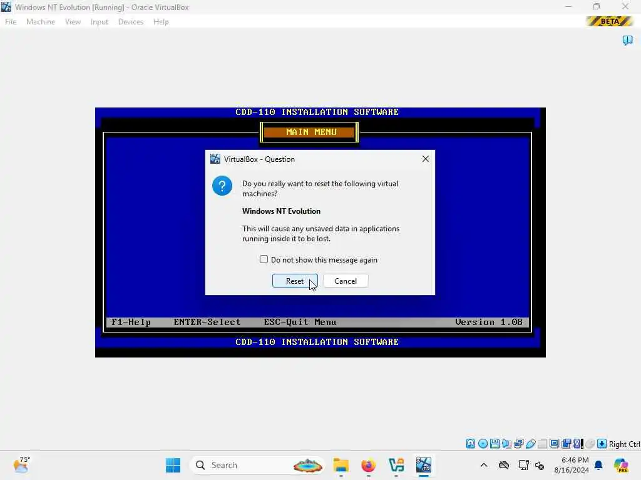The height and width of the screenshot is (480, 641).
Task: Close the VirtualBox Question dialog
Action: click(x=425, y=159)
